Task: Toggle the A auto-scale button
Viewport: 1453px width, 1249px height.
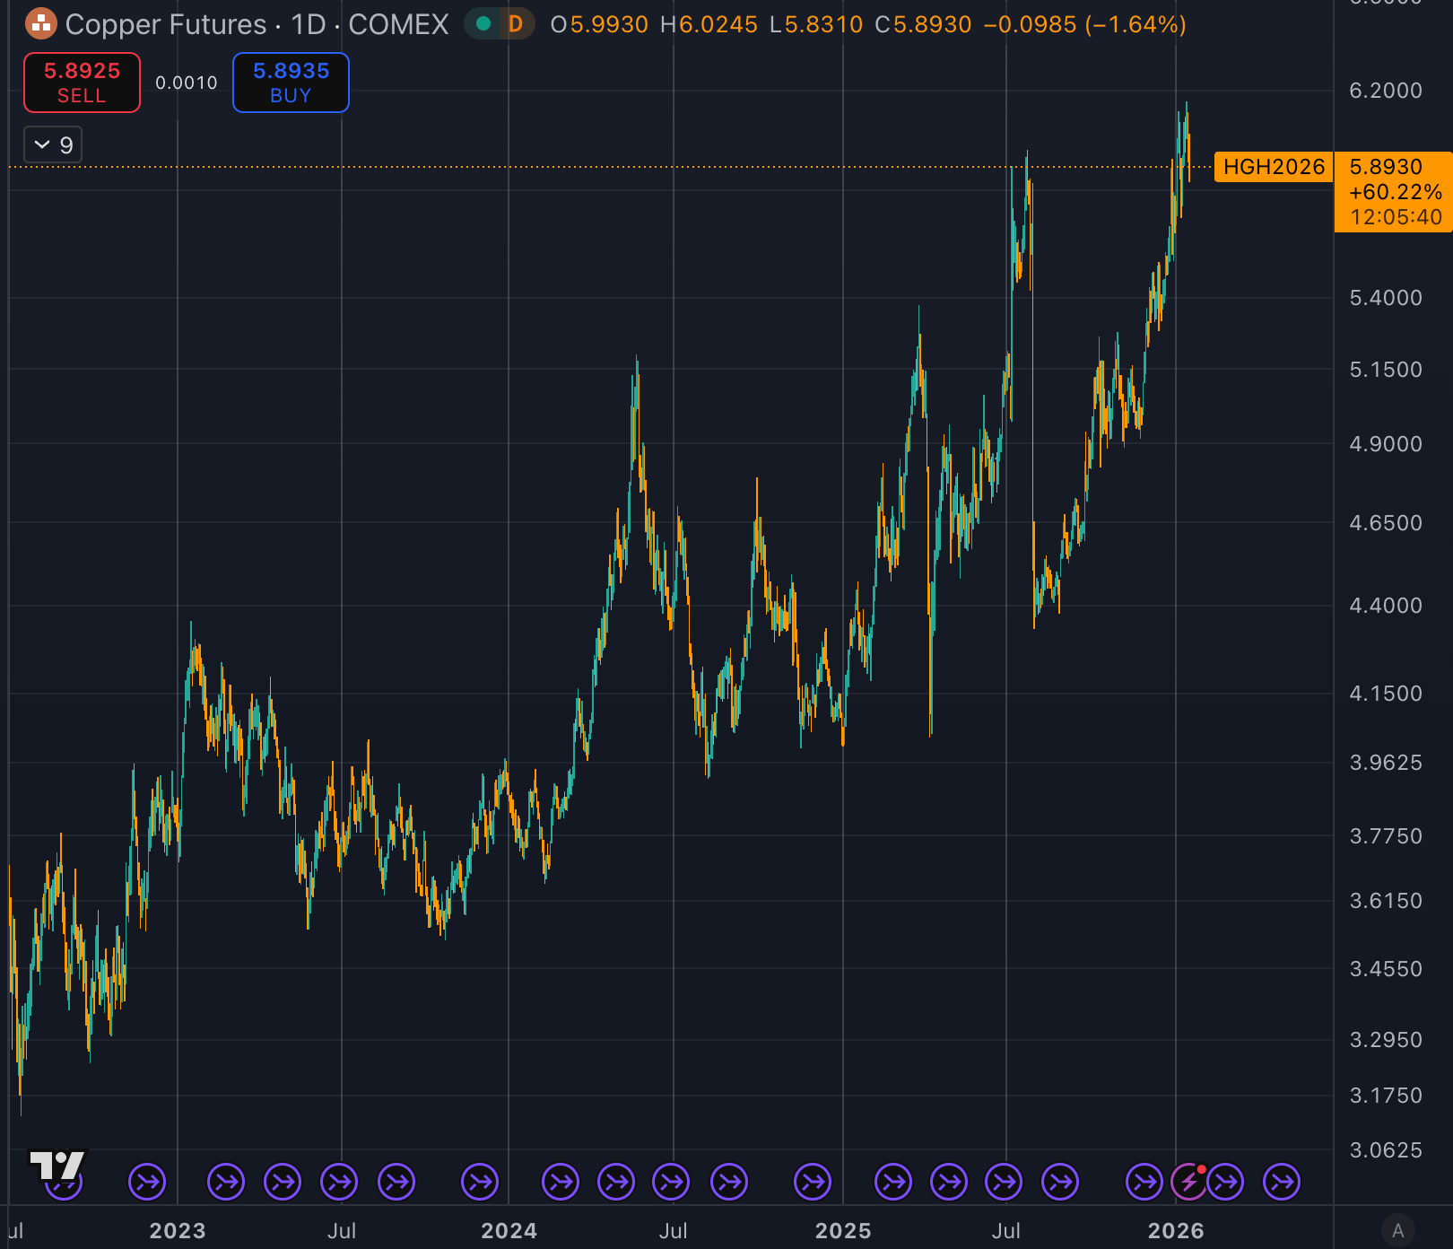Action: 1397,1230
